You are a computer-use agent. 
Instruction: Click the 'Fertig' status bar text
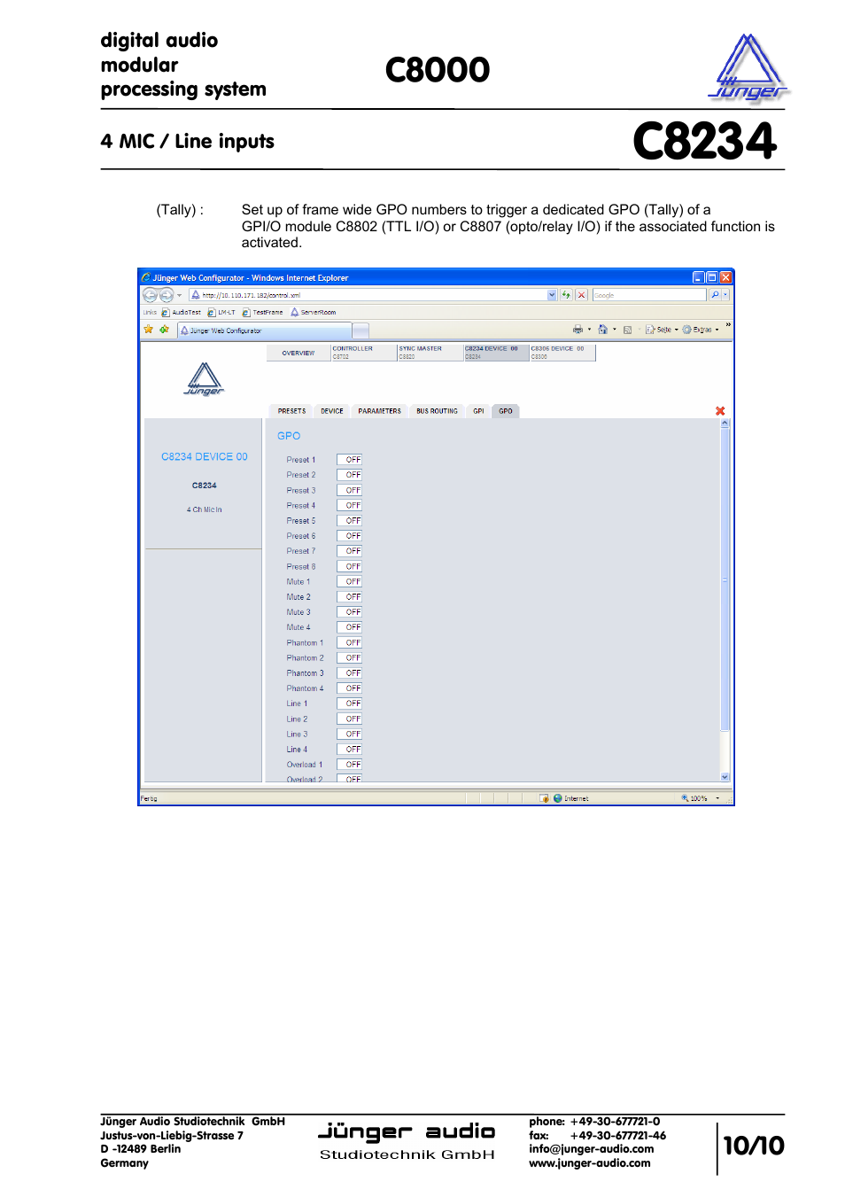point(149,798)
